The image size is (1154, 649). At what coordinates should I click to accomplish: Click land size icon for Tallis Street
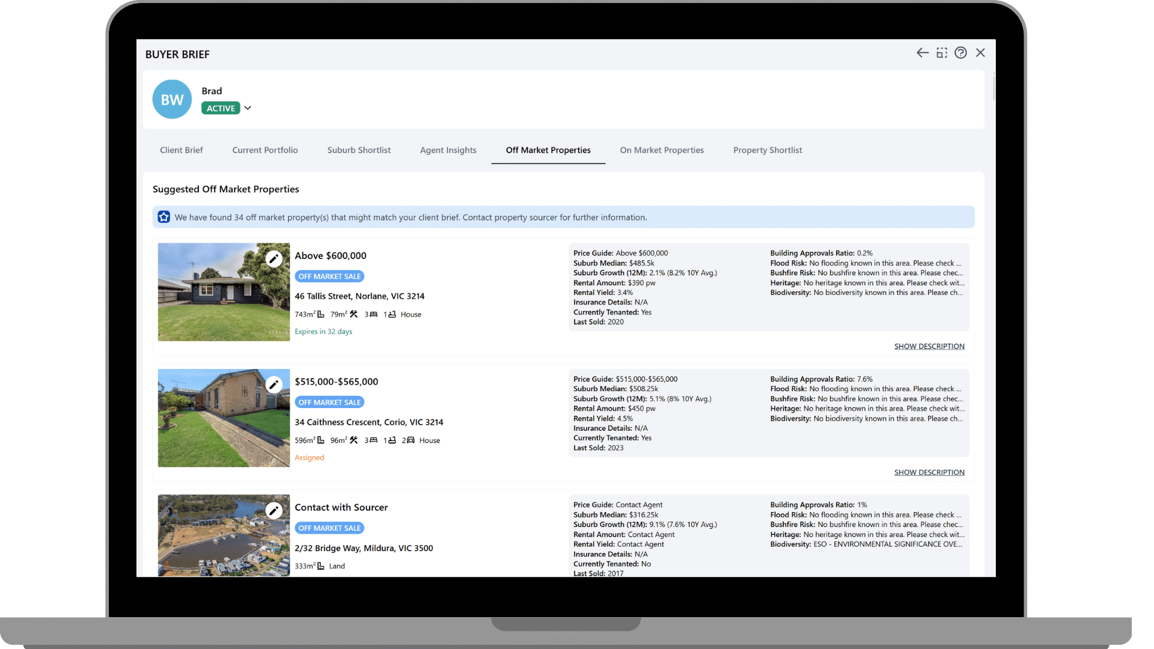pyautogui.click(x=321, y=314)
